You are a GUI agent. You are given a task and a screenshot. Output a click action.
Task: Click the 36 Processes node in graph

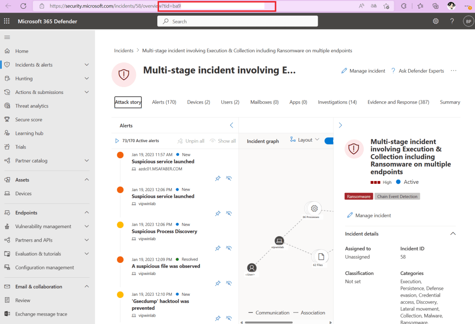coord(314,209)
